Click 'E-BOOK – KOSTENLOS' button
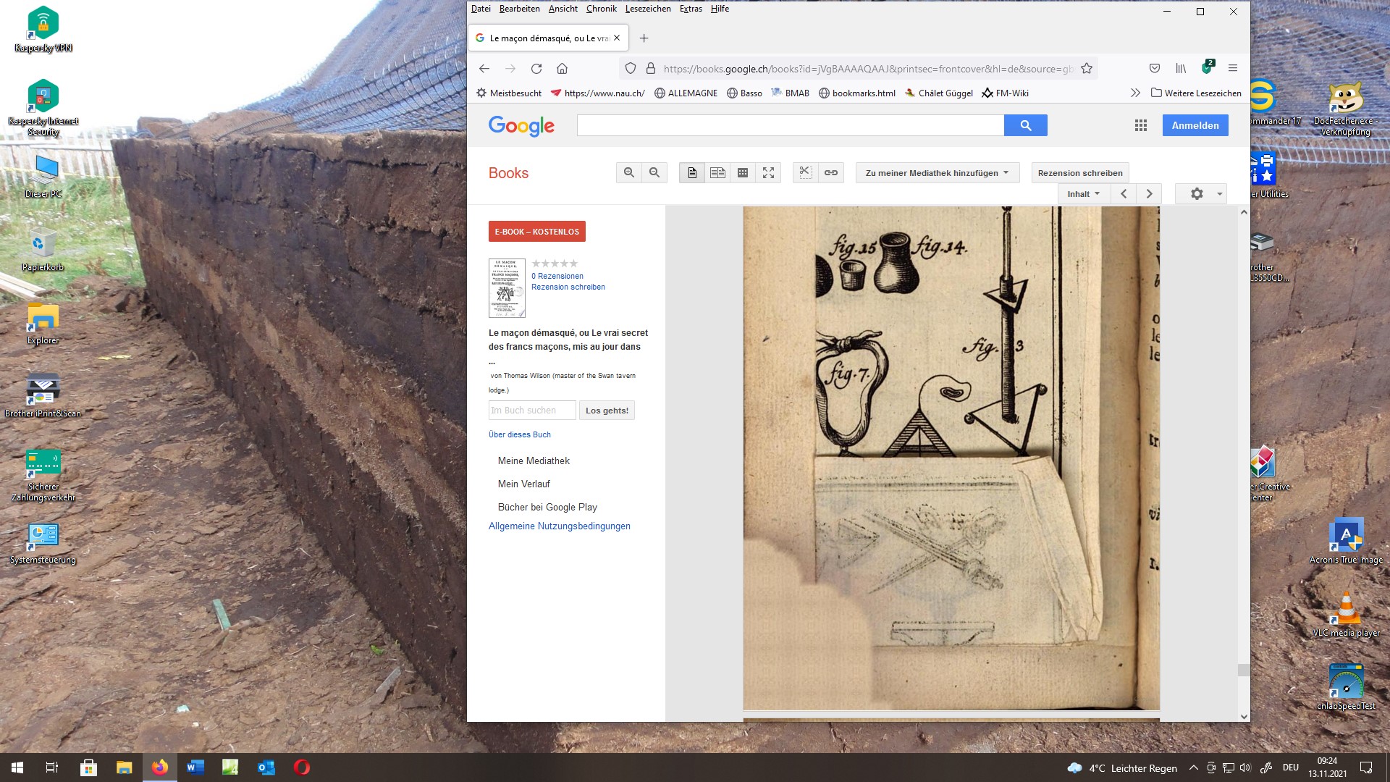The height and width of the screenshot is (782, 1390). coord(537,232)
